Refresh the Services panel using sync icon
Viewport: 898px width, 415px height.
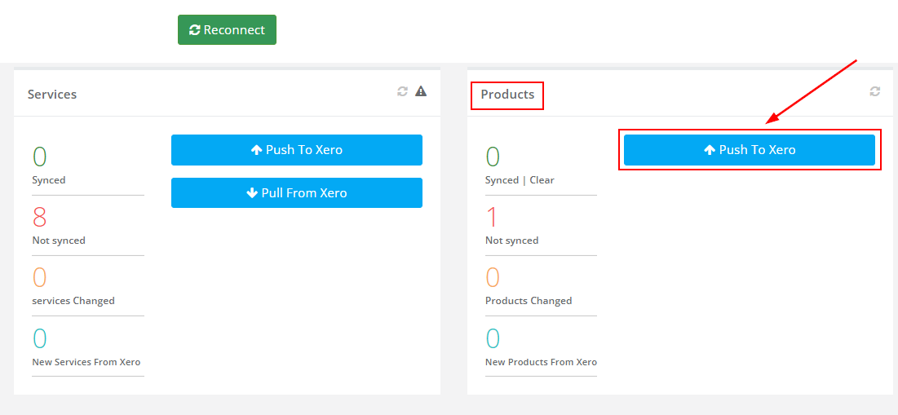(403, 91)
